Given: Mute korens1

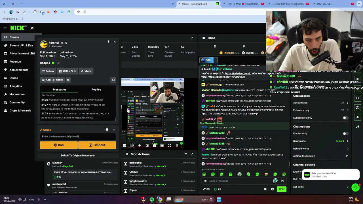Looking at the screenshot, I should click(x=86, y=71).
